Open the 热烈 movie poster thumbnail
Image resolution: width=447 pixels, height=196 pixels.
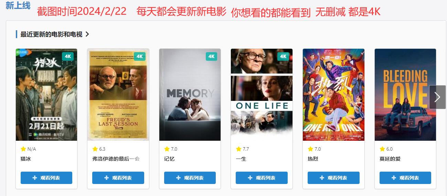[x=333, y=95]
